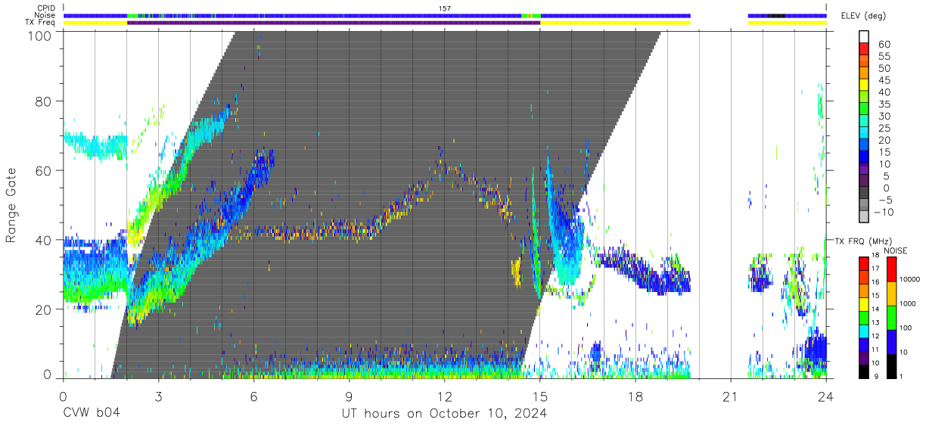Click the TX Freq row label
The image size is (929, 429).
(x=40, y=23)
